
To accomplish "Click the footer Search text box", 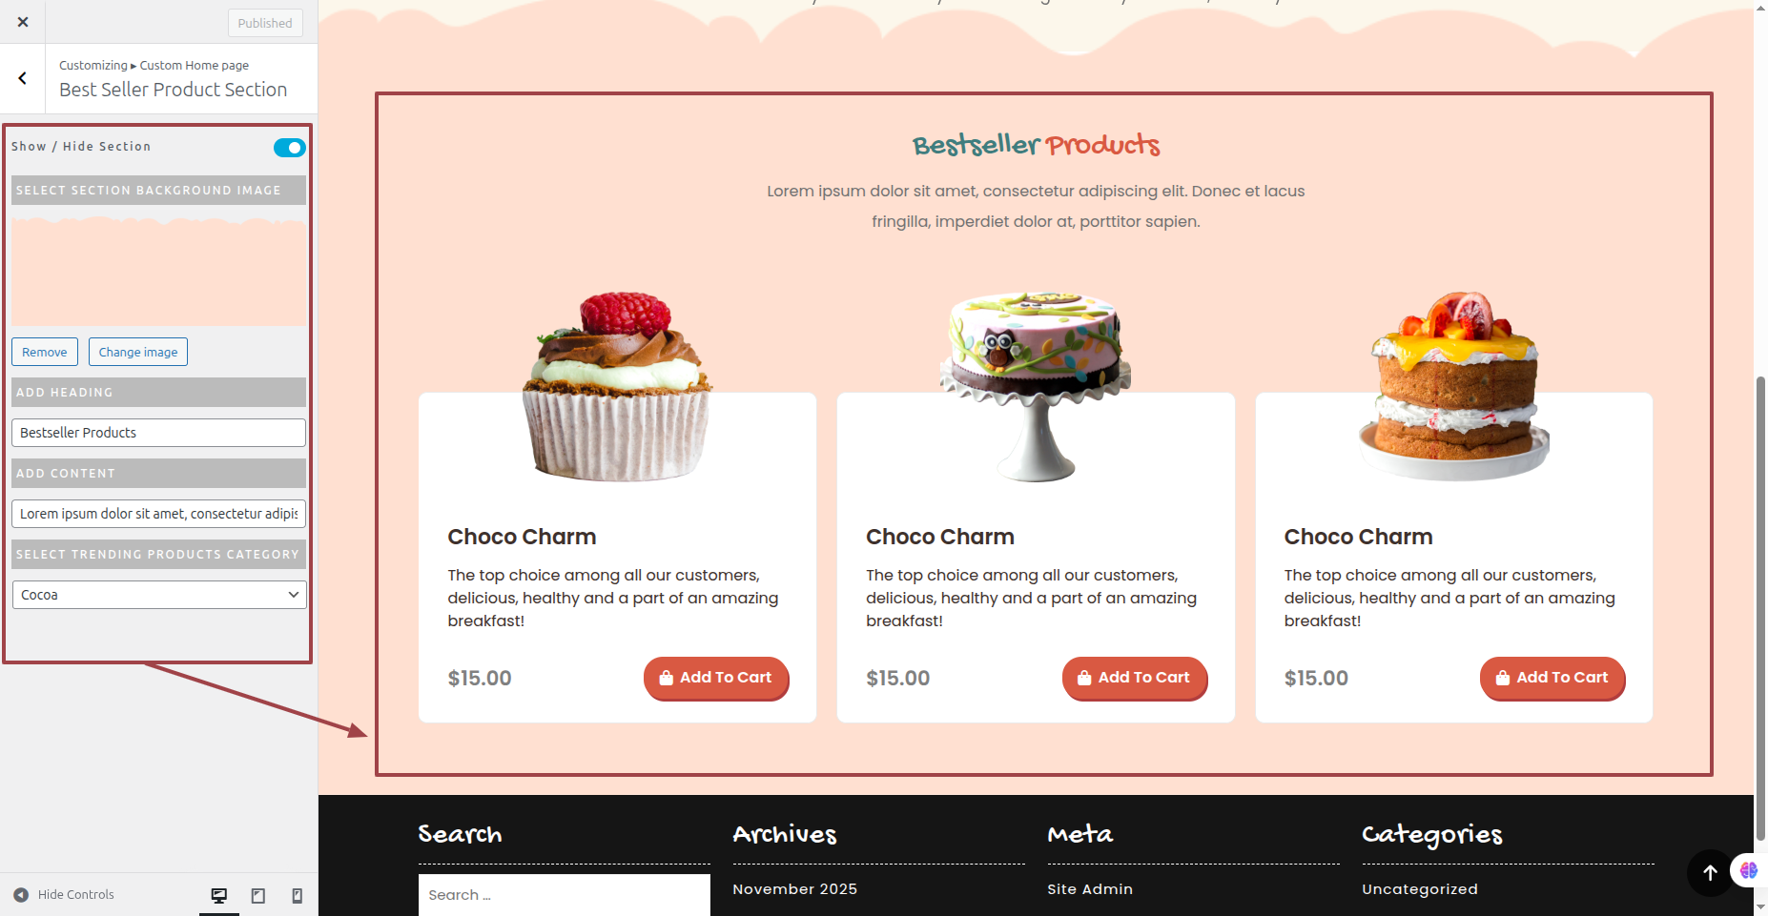I will coord(565,895).
